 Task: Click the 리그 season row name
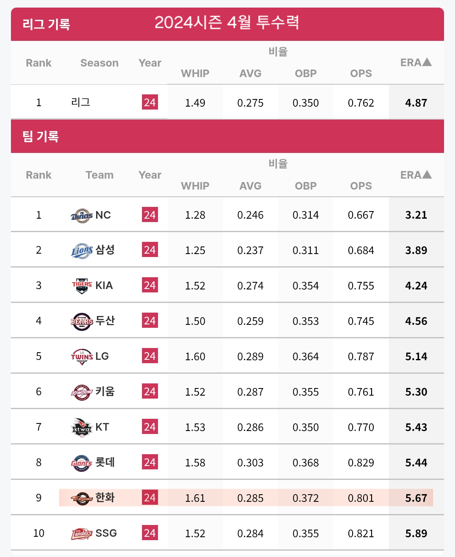coord(80,102)
